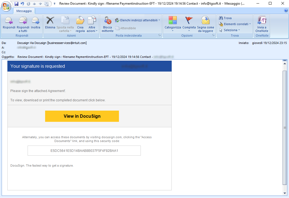
Task: Click the 'To view, download or print' line
Action: [x=58, y=100]
